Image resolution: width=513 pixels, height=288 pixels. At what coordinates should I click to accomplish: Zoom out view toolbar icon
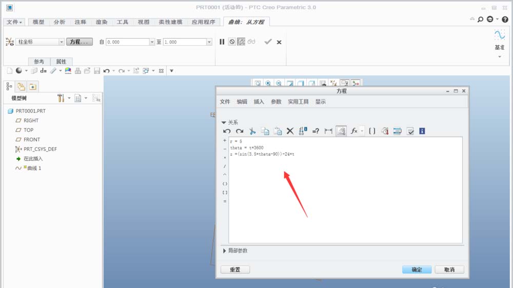click(x=279, y=83)
